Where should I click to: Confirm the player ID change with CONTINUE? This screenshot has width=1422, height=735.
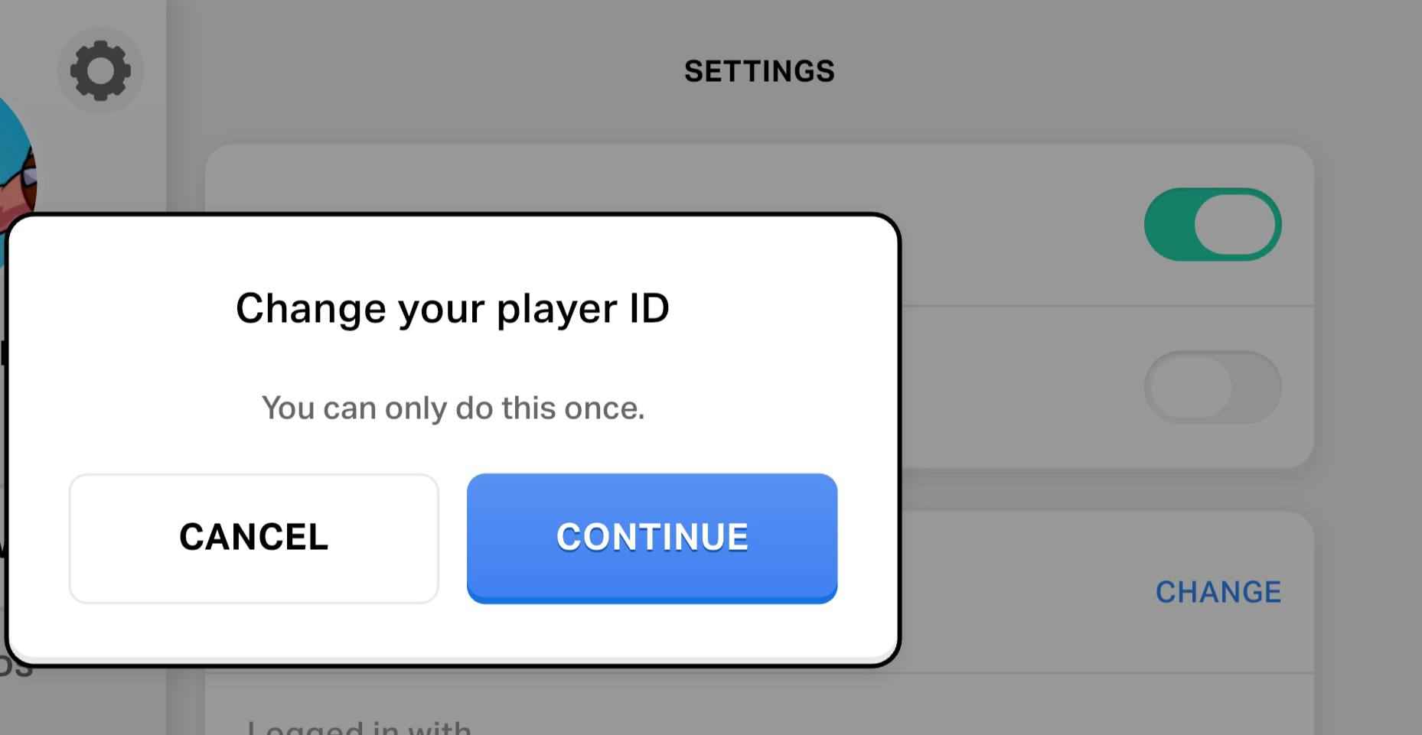coord(651,538)
